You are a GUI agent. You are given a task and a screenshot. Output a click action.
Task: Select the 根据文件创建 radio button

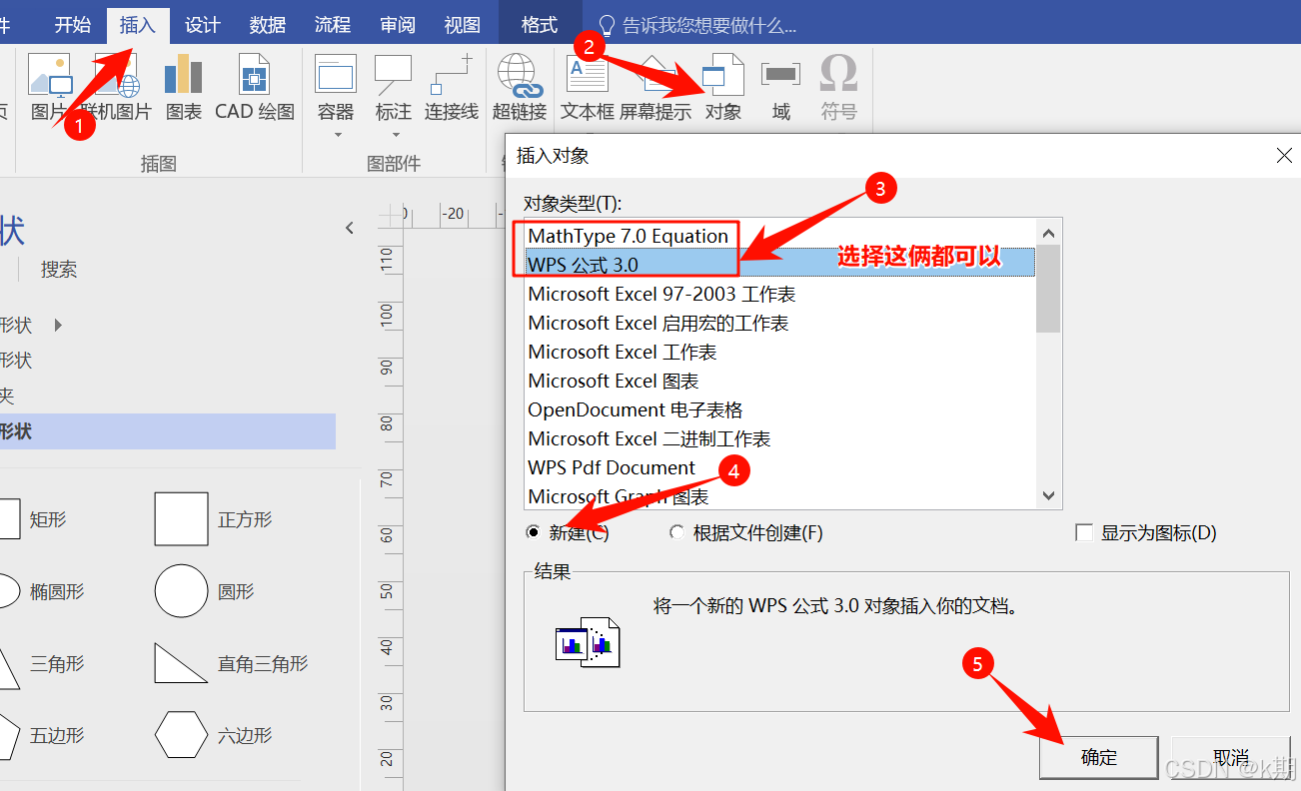(677, 533)
